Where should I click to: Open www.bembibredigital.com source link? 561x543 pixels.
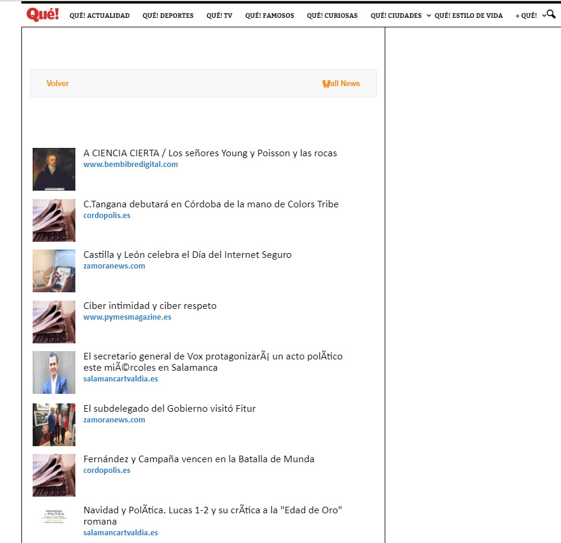[x=131, y=165]
